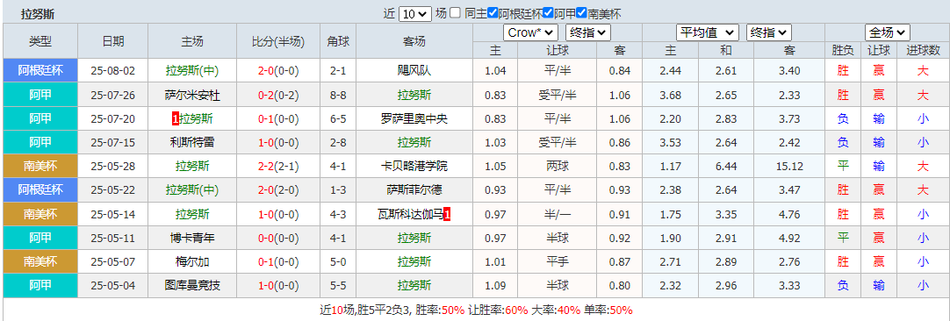Uncheck the 阿甲 filter checkbox

click(548, 13)
